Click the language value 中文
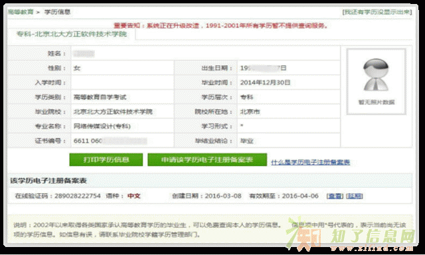Image resolution: width=425 pixels, height=255 pixels. point(134,196)
